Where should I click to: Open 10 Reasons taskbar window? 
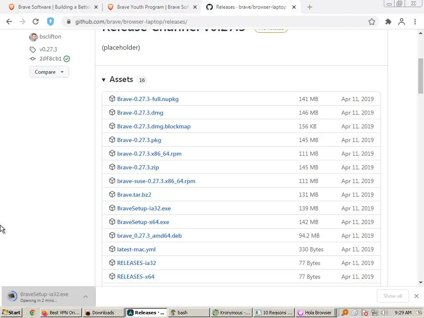click(x=274, y=313)
